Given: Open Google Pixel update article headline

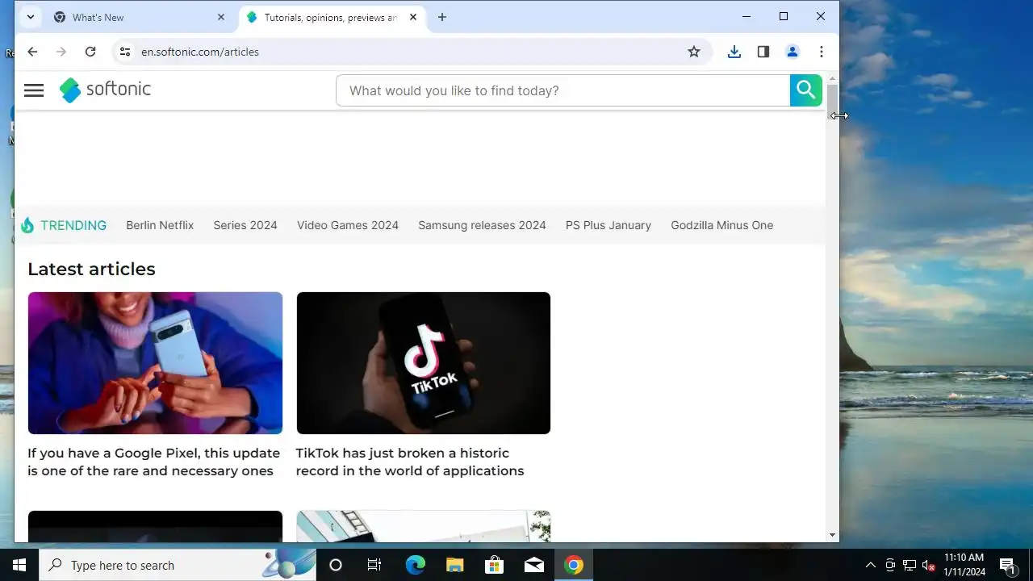Looking at the screenshot, I should tap(154, 462).
